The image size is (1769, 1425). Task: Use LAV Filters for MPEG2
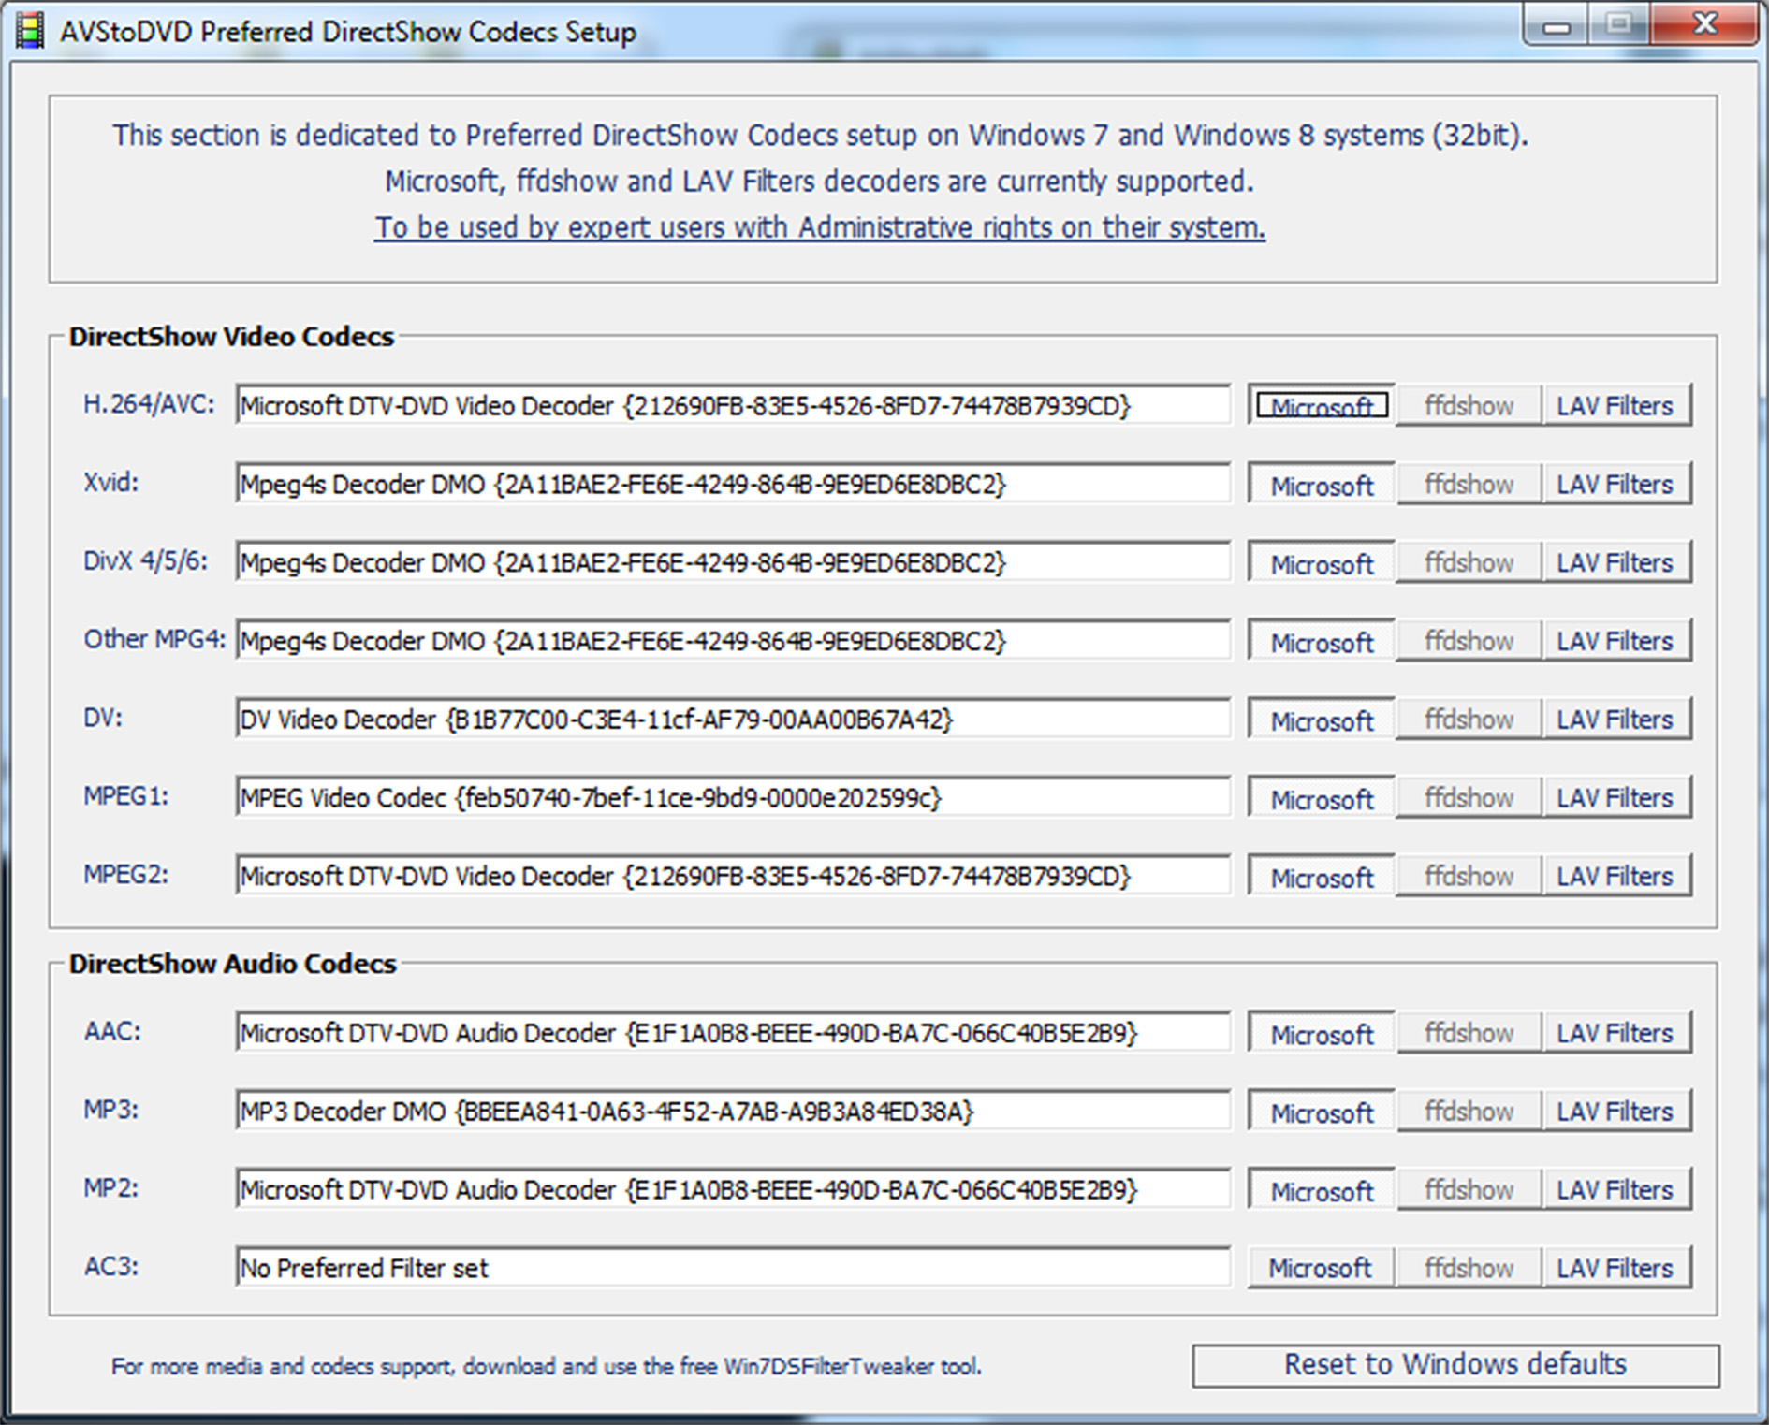pos(1615,877)
